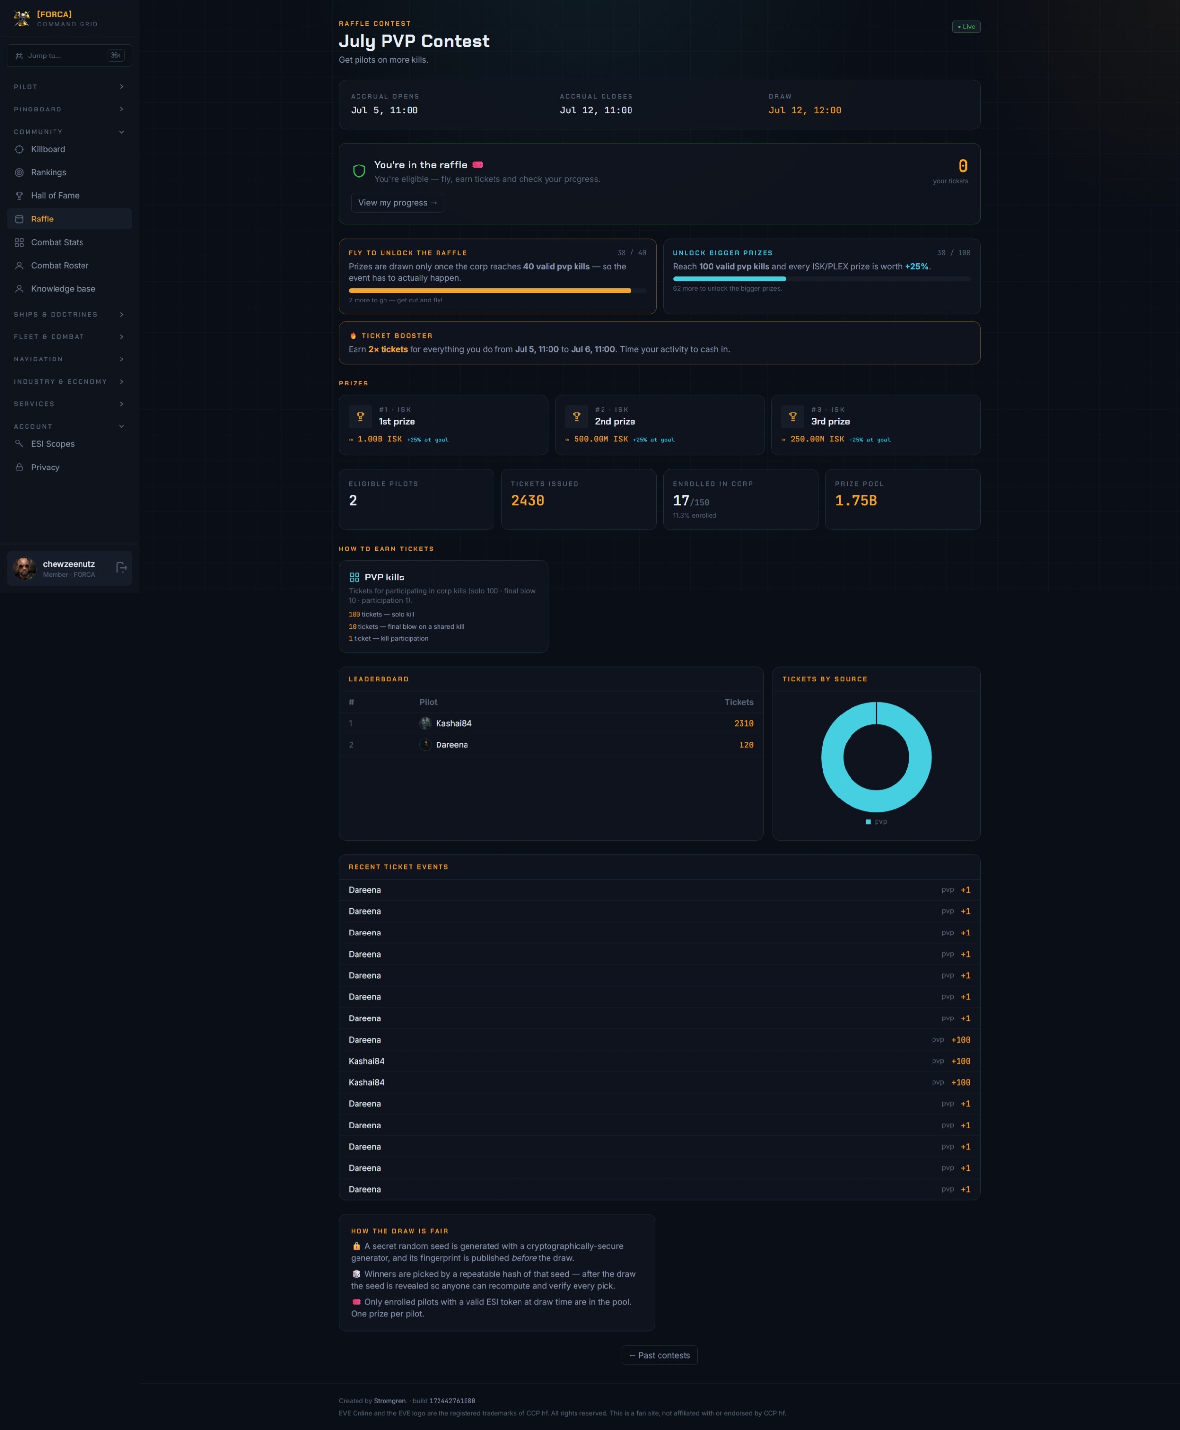Click the cyan 38/100 kills progress bar
Viewport: 1180px width, 1430px height.
(x=822, y=279)
